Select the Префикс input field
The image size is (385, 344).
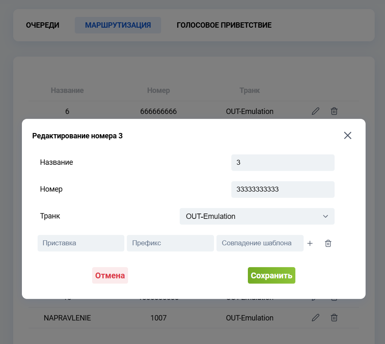click(x=170, y=243)
